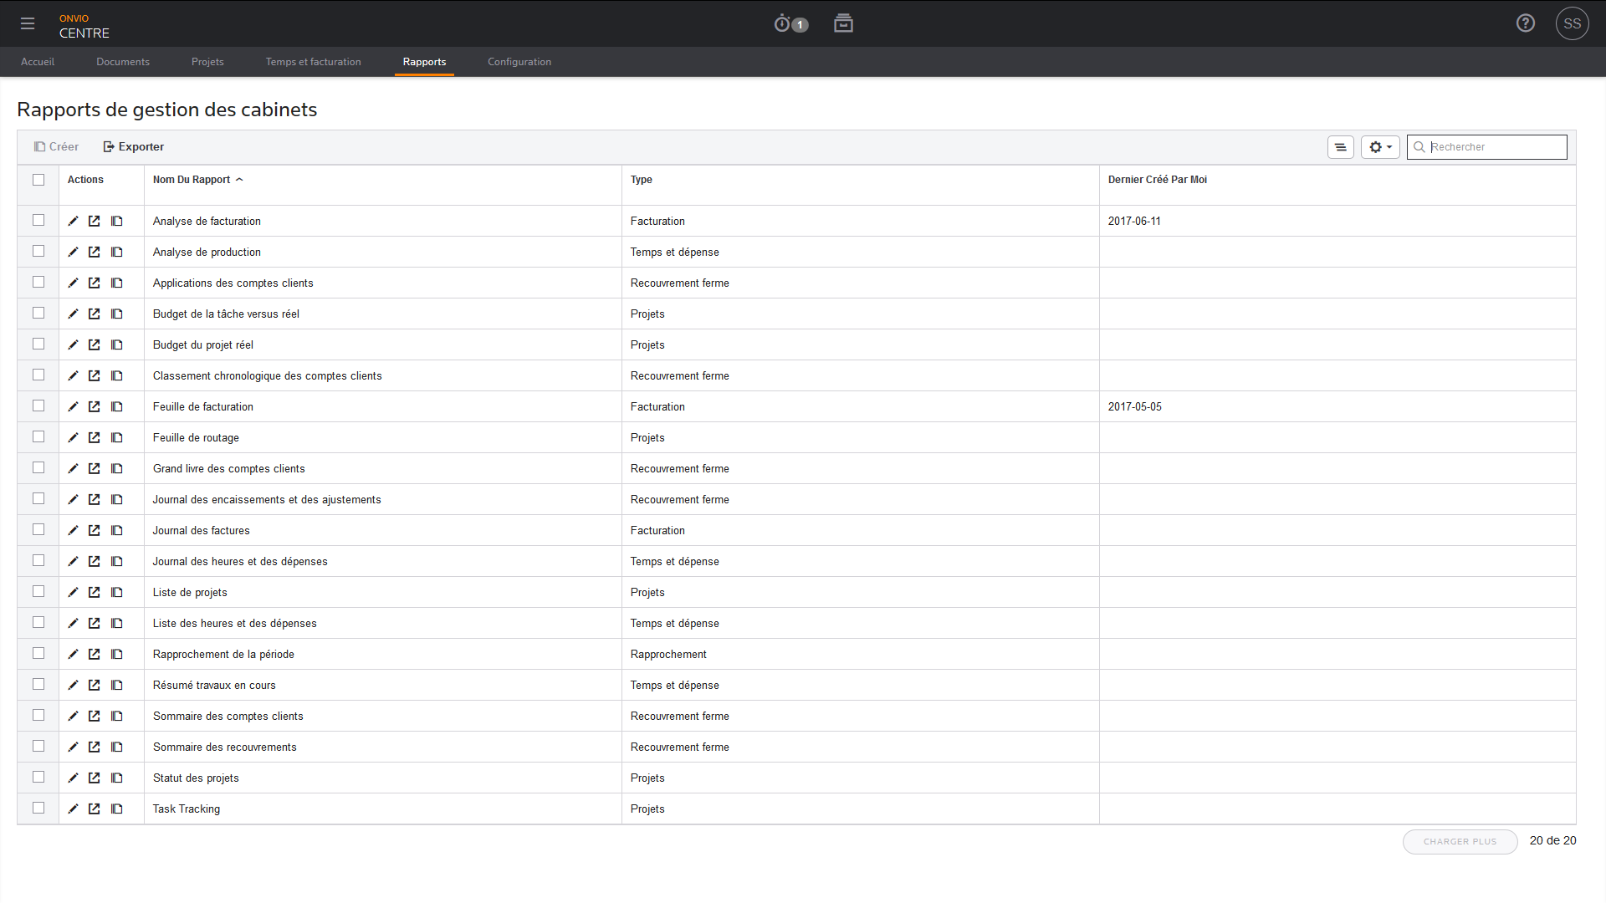Click the Sommaire des recouvrements report name
1606x903 pixels.
point(225,747)
